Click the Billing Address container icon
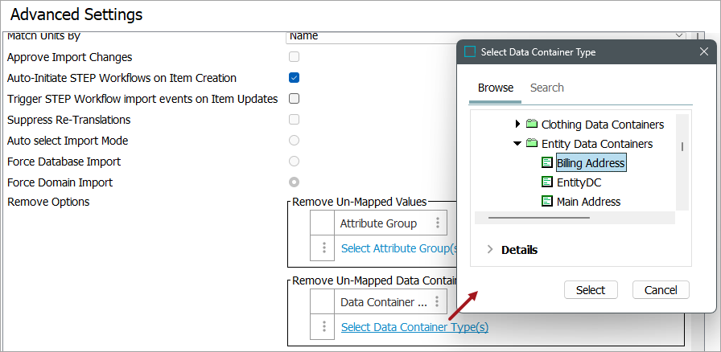Screen dimensions: 721x352 [546, 162]
